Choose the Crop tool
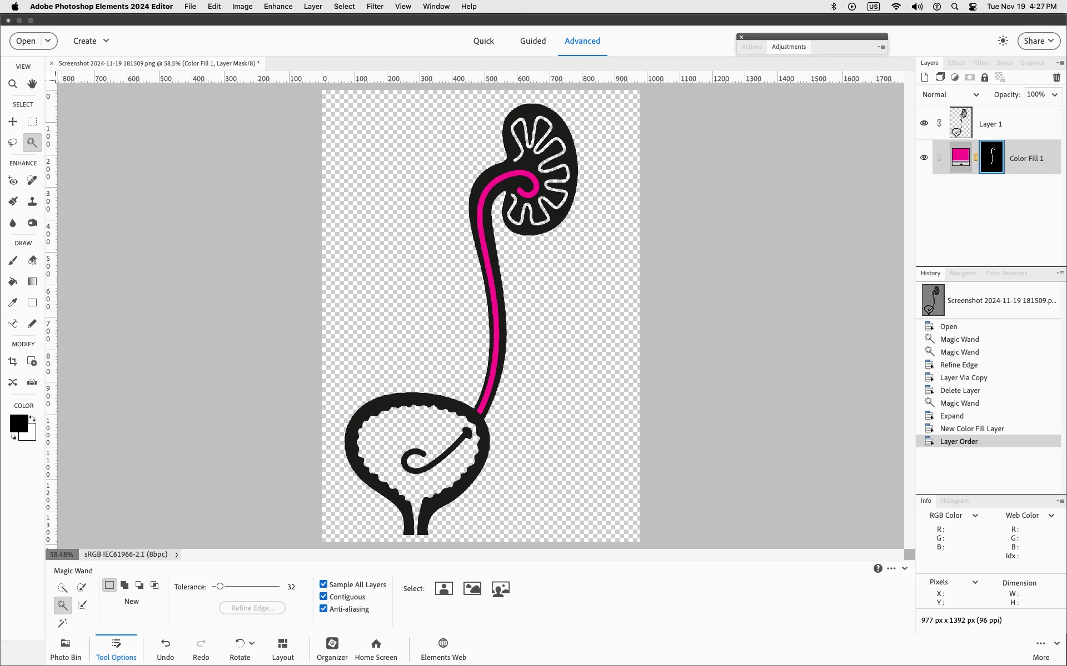 pyautogui.click(x=13, y=361)
